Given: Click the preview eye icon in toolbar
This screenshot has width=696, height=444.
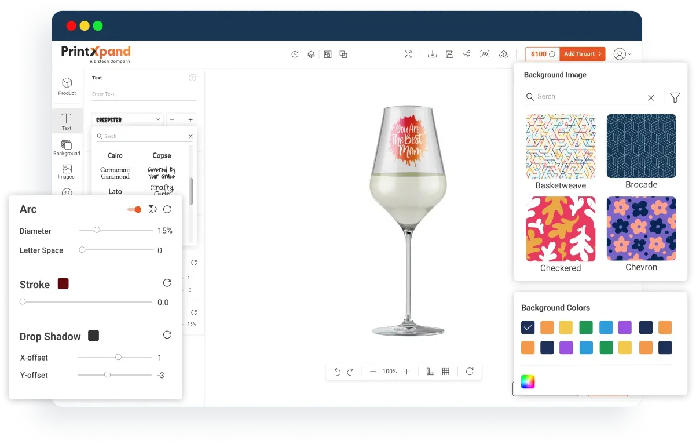Looking at the screenshot, I should point(485,54).
